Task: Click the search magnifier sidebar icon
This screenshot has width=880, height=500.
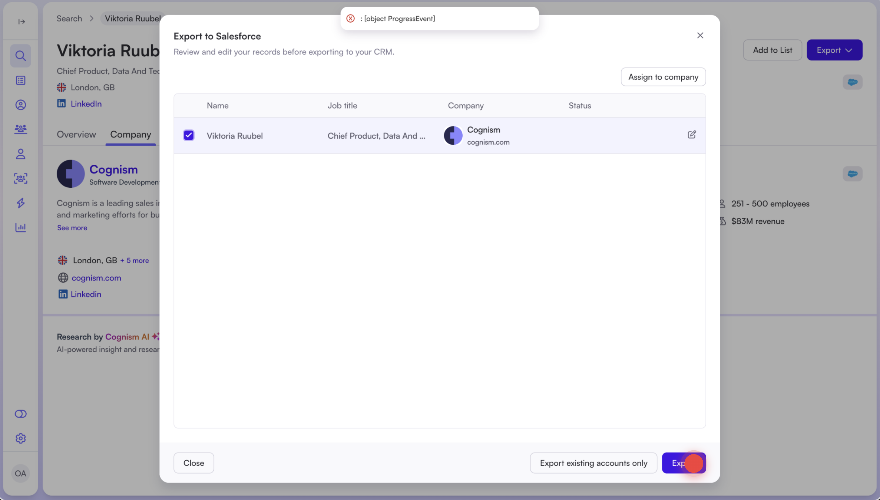Action: (x=20, y=56)
